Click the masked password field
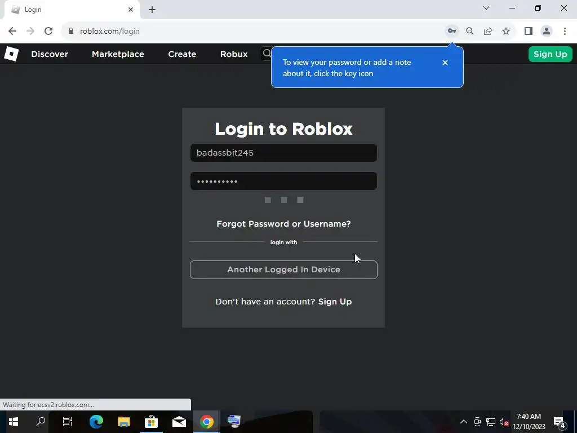Viewport: 577px width, 433px height. (283, 181)
